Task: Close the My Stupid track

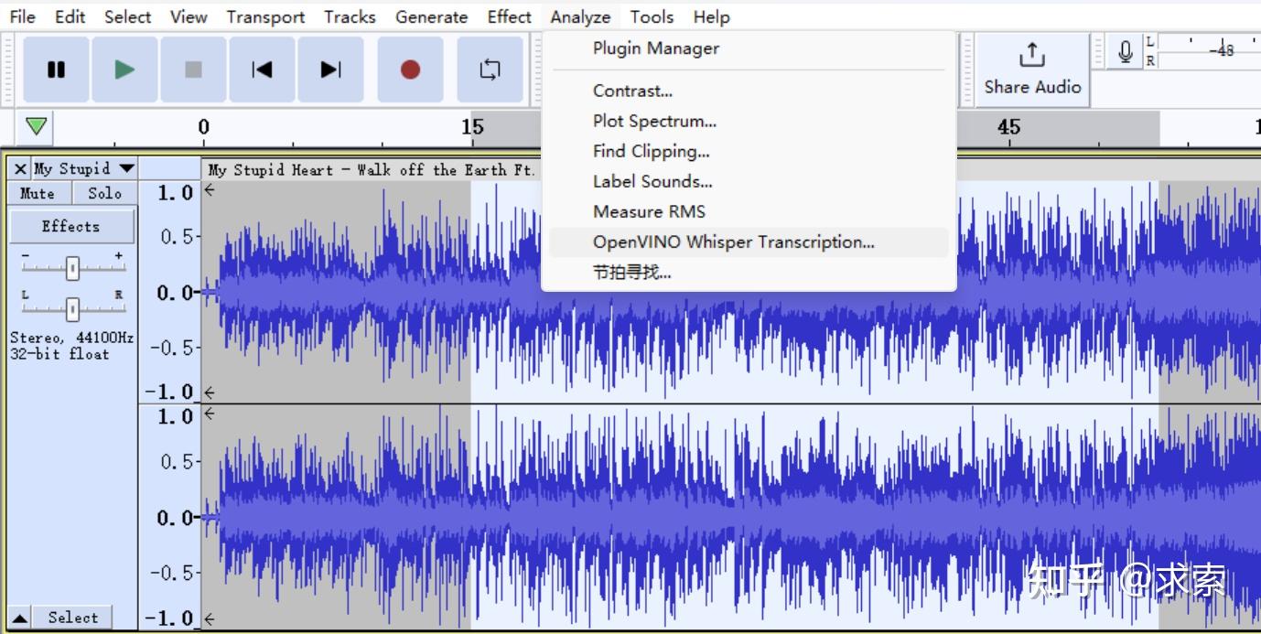Action: pyautogui.click(x=19, y=168)
